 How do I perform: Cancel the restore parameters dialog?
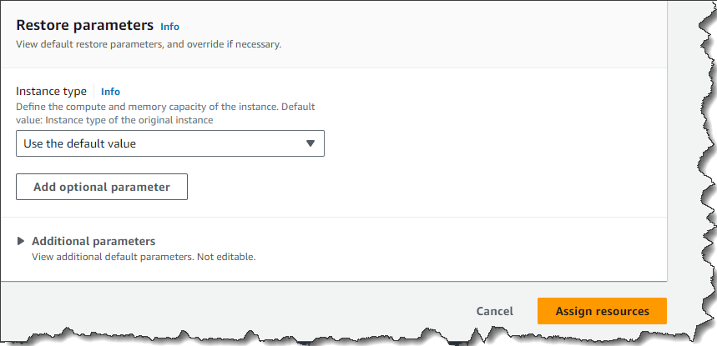point(495,311)
